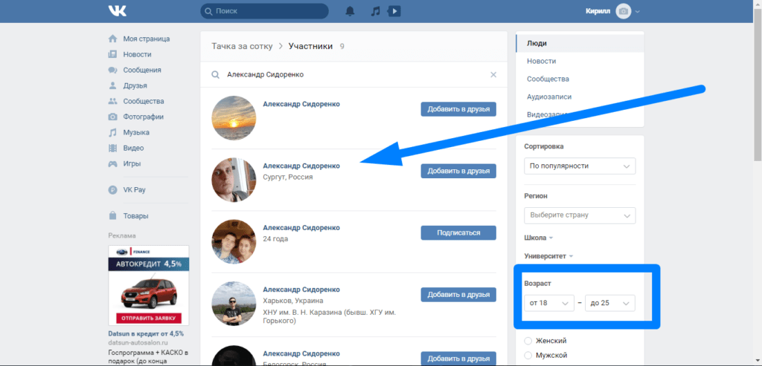Open VK Pay in the sidebar
762x366 pixels.
click(134, 190)
